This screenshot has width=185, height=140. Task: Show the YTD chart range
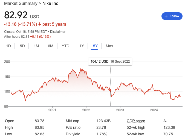pyautogui.click(x=65, y=46)
